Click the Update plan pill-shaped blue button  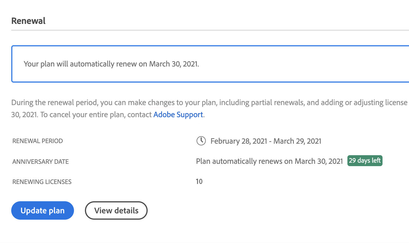coord(42,210)
